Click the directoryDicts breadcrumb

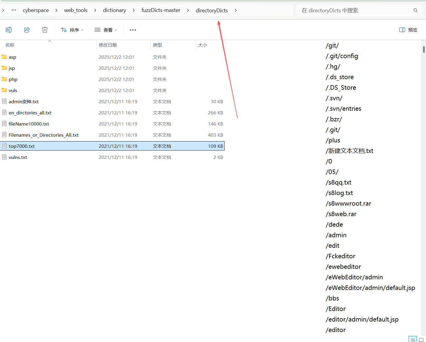click(212, 10)
